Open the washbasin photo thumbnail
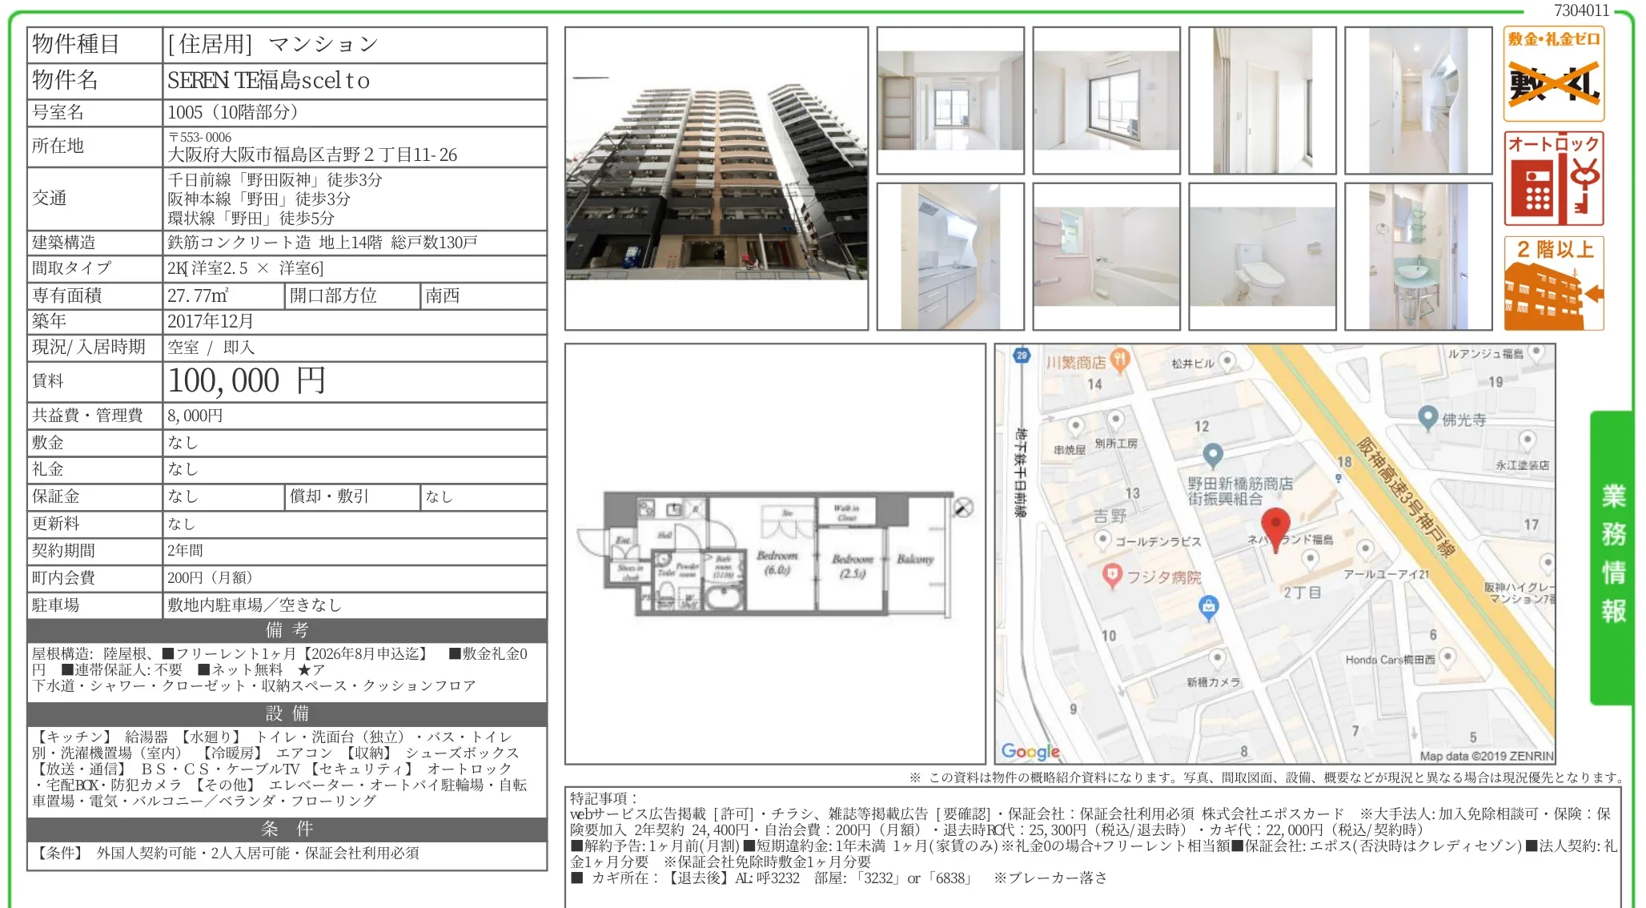The image size is (1646, 908). click(x=1419, y=256)
